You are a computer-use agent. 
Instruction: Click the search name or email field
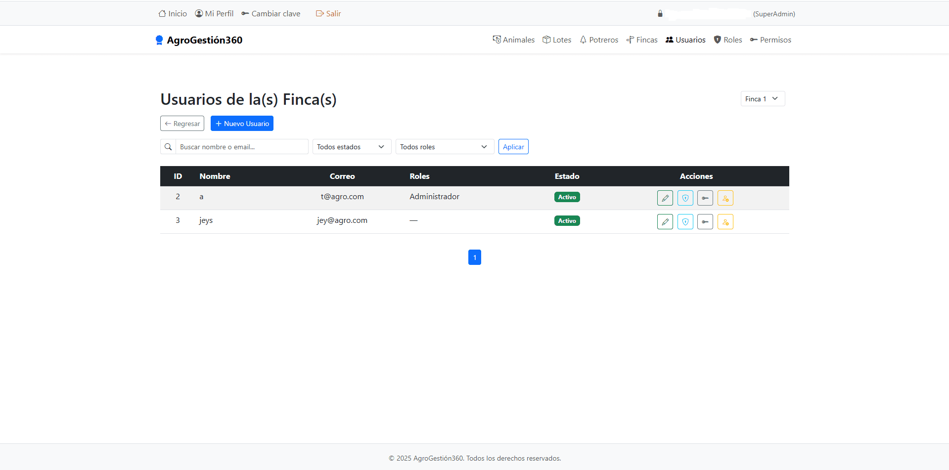pos(242,146)
